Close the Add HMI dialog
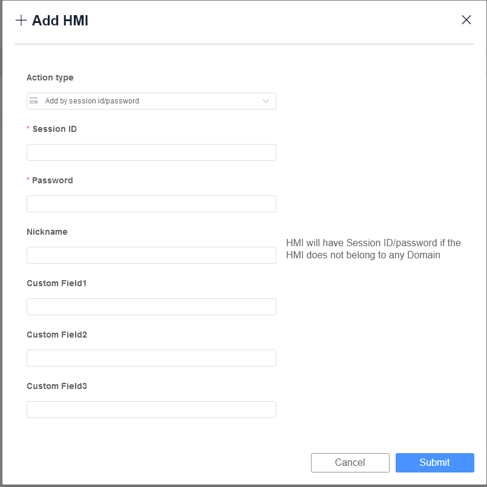Image resolution: width=487 pixels, height=487 pixels. 466,20
